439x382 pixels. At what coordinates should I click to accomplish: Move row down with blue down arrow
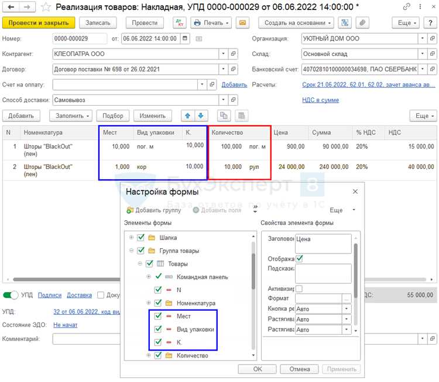(x=201, y=116)
